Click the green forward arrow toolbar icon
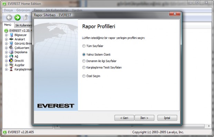The image size is (214, 137). (18, 18)
